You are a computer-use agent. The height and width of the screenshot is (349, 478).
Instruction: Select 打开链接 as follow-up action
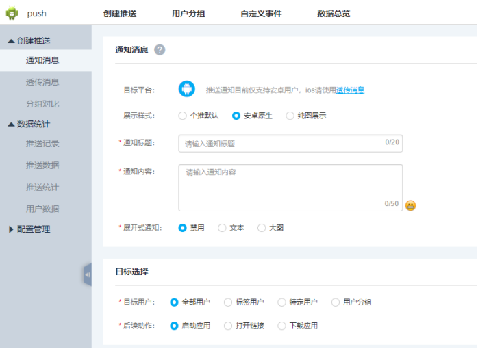[228, 326]
